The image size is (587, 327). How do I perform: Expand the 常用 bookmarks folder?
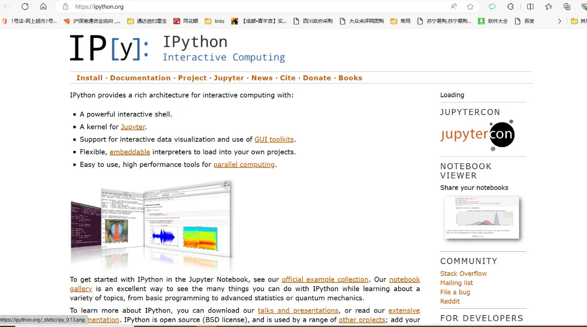coord(400,21)
